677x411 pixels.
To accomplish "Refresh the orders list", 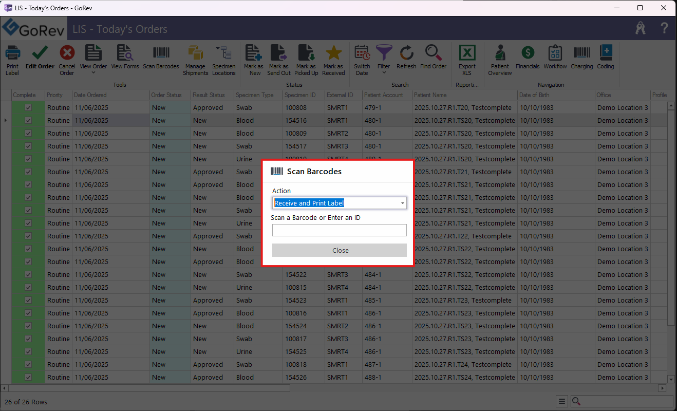I will (x=406, y=53).
